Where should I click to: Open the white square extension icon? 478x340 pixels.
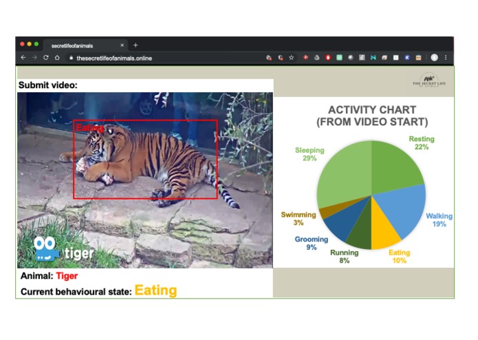pos(395,57)
